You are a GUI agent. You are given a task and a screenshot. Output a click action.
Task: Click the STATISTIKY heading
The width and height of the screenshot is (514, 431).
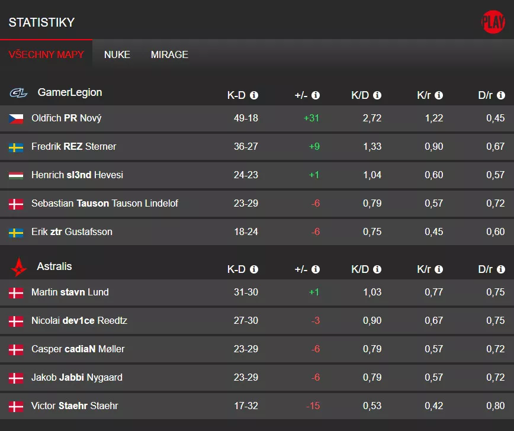(41, 22)
